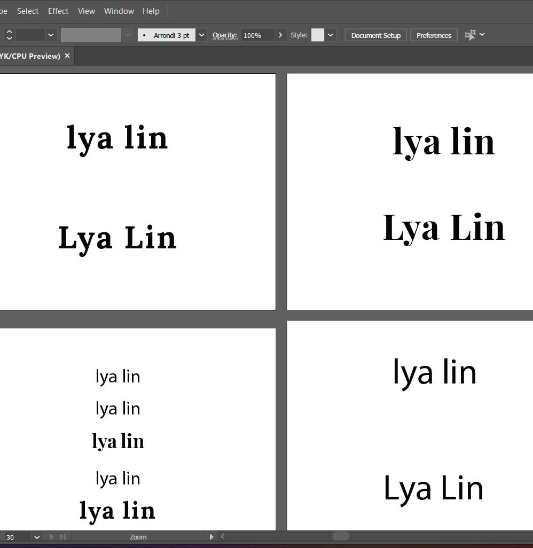Click the Opacity 100% input field

(x=257, y=35)
